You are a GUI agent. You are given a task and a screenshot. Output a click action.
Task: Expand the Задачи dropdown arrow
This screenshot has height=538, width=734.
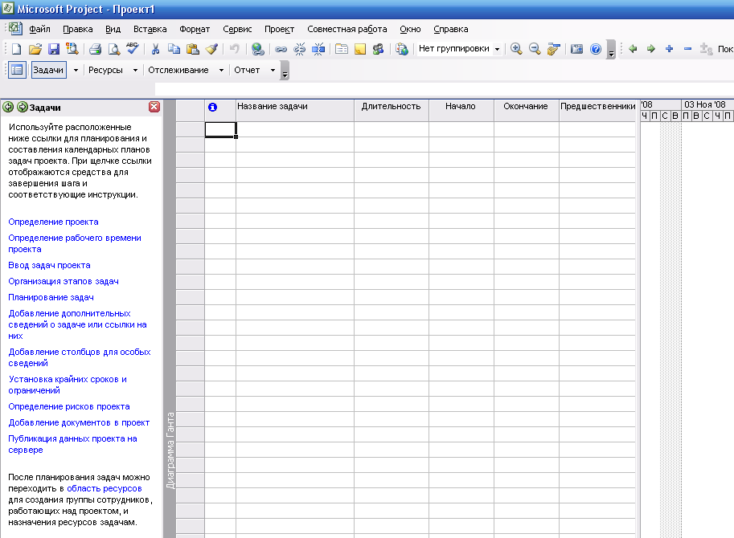tap(76, 70)
